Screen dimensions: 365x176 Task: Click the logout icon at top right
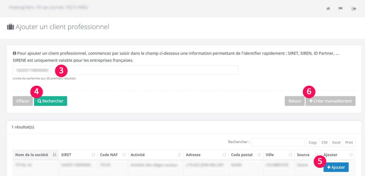click(354, 8)
